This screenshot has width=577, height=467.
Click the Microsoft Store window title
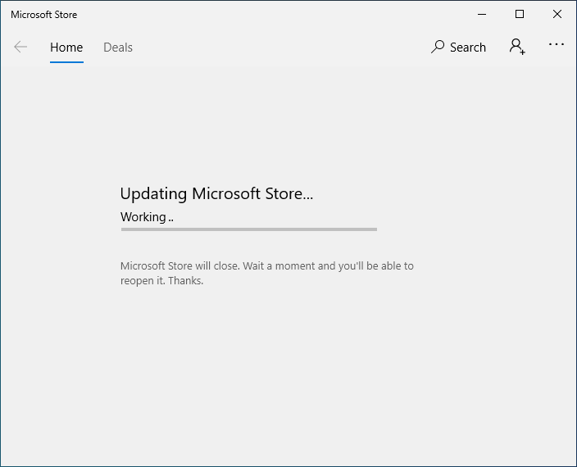[x=43, y=15]
